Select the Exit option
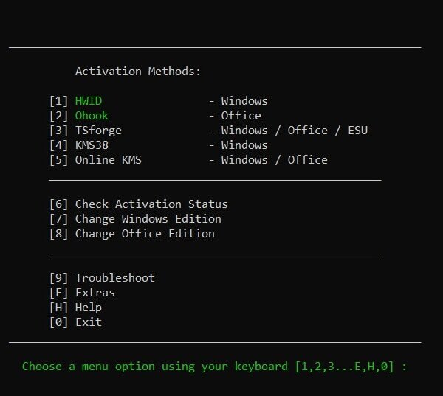Image resolution: width=443 pixels, height=396 pixels. (89, 322)
